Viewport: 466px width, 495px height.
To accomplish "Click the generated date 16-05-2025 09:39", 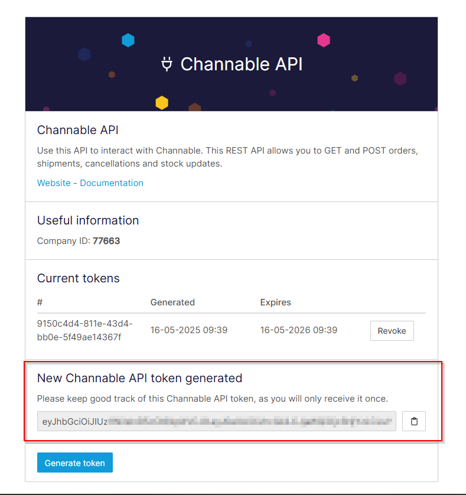I will click(x=189, y=330).
